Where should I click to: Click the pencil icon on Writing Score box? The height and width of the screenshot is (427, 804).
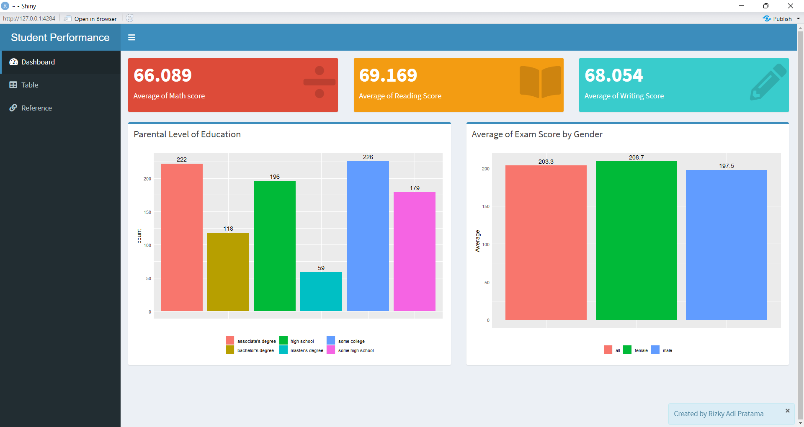pyautogui.click(x=768, y=82)
